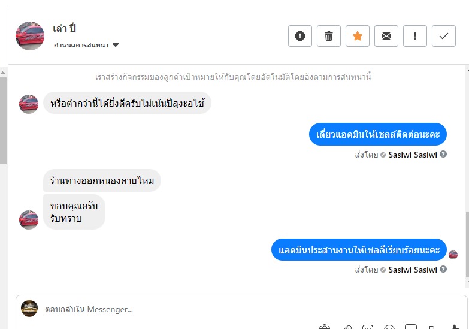Mark conversation done with checkmark button
Screen dimensions: 469x329
(444, 36)
